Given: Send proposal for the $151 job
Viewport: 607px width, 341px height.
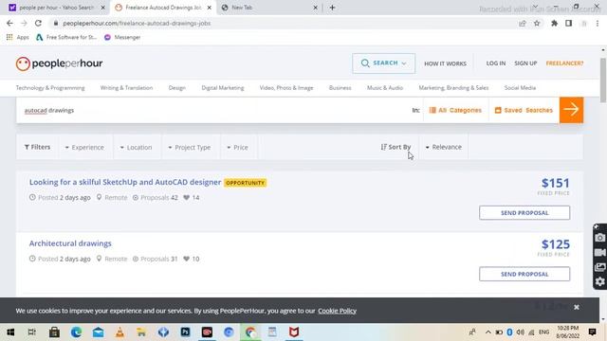Looking at the screenshot, I should (524, 212).
